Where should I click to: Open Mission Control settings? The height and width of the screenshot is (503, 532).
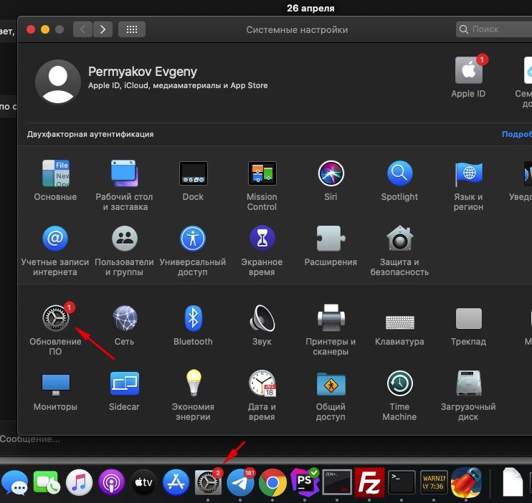[262, 173]
